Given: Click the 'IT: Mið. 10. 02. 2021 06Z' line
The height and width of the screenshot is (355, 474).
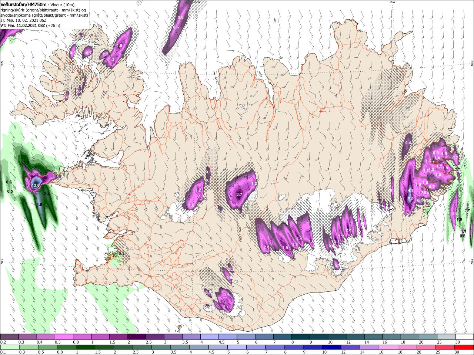Looking at the screenshot, I should [x=23, y=20].
